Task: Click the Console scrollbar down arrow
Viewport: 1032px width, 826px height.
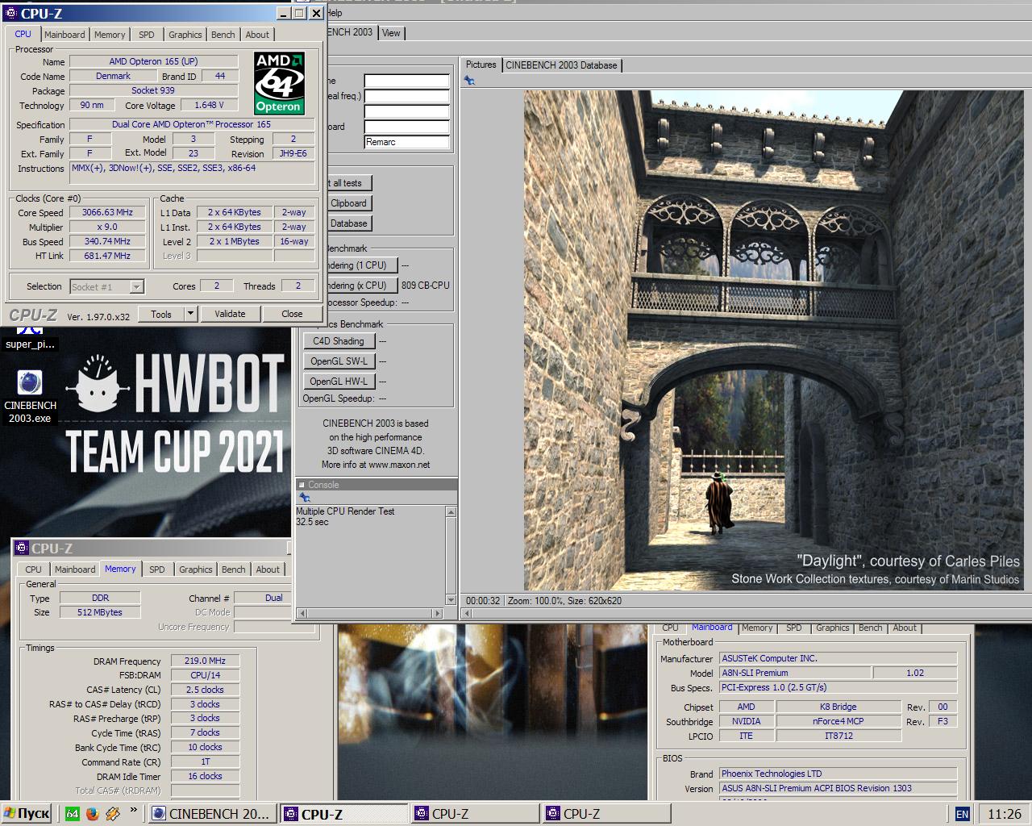Action: click(451, 599)
